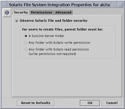This screenshot has height=109, width=125.
Task: Uncheck Observe Solaris file and folder security checkbox
Action: click(17, 21)
